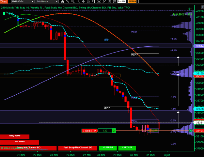Toggle the US ETH OR button
Viewport: 204px width, 157px height.
108,148
